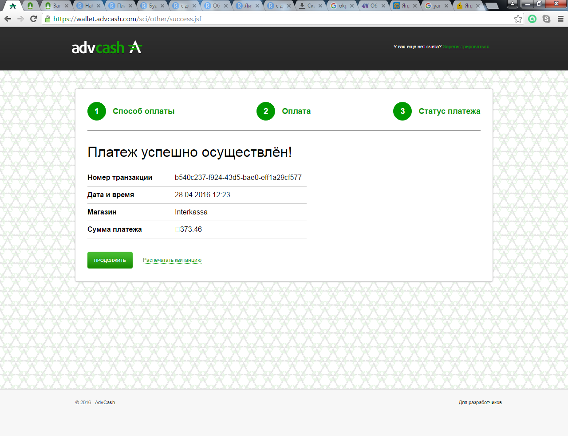Select the Способ оплаты step label
This screenshot has width=568, height=436.
point(144,111)
